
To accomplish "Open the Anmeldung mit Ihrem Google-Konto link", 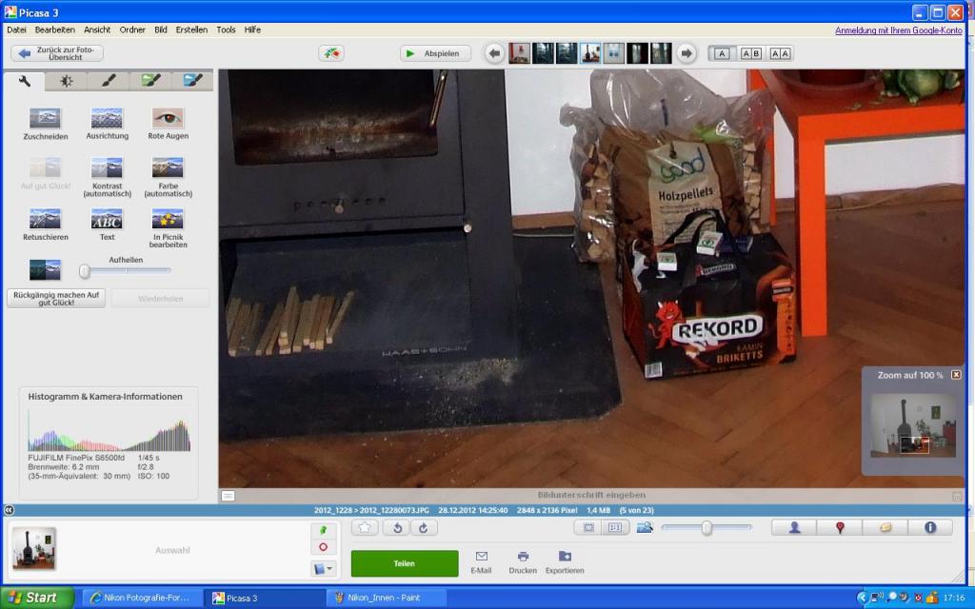I will tap(898, 30).
